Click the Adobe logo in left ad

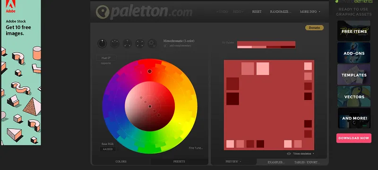(10, 7)
